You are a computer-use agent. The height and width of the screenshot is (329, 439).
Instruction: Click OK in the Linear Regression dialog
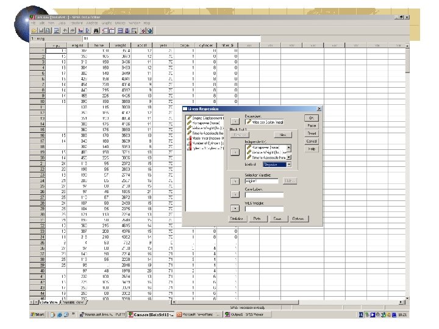pyautogui.click(x=312, y=118)
